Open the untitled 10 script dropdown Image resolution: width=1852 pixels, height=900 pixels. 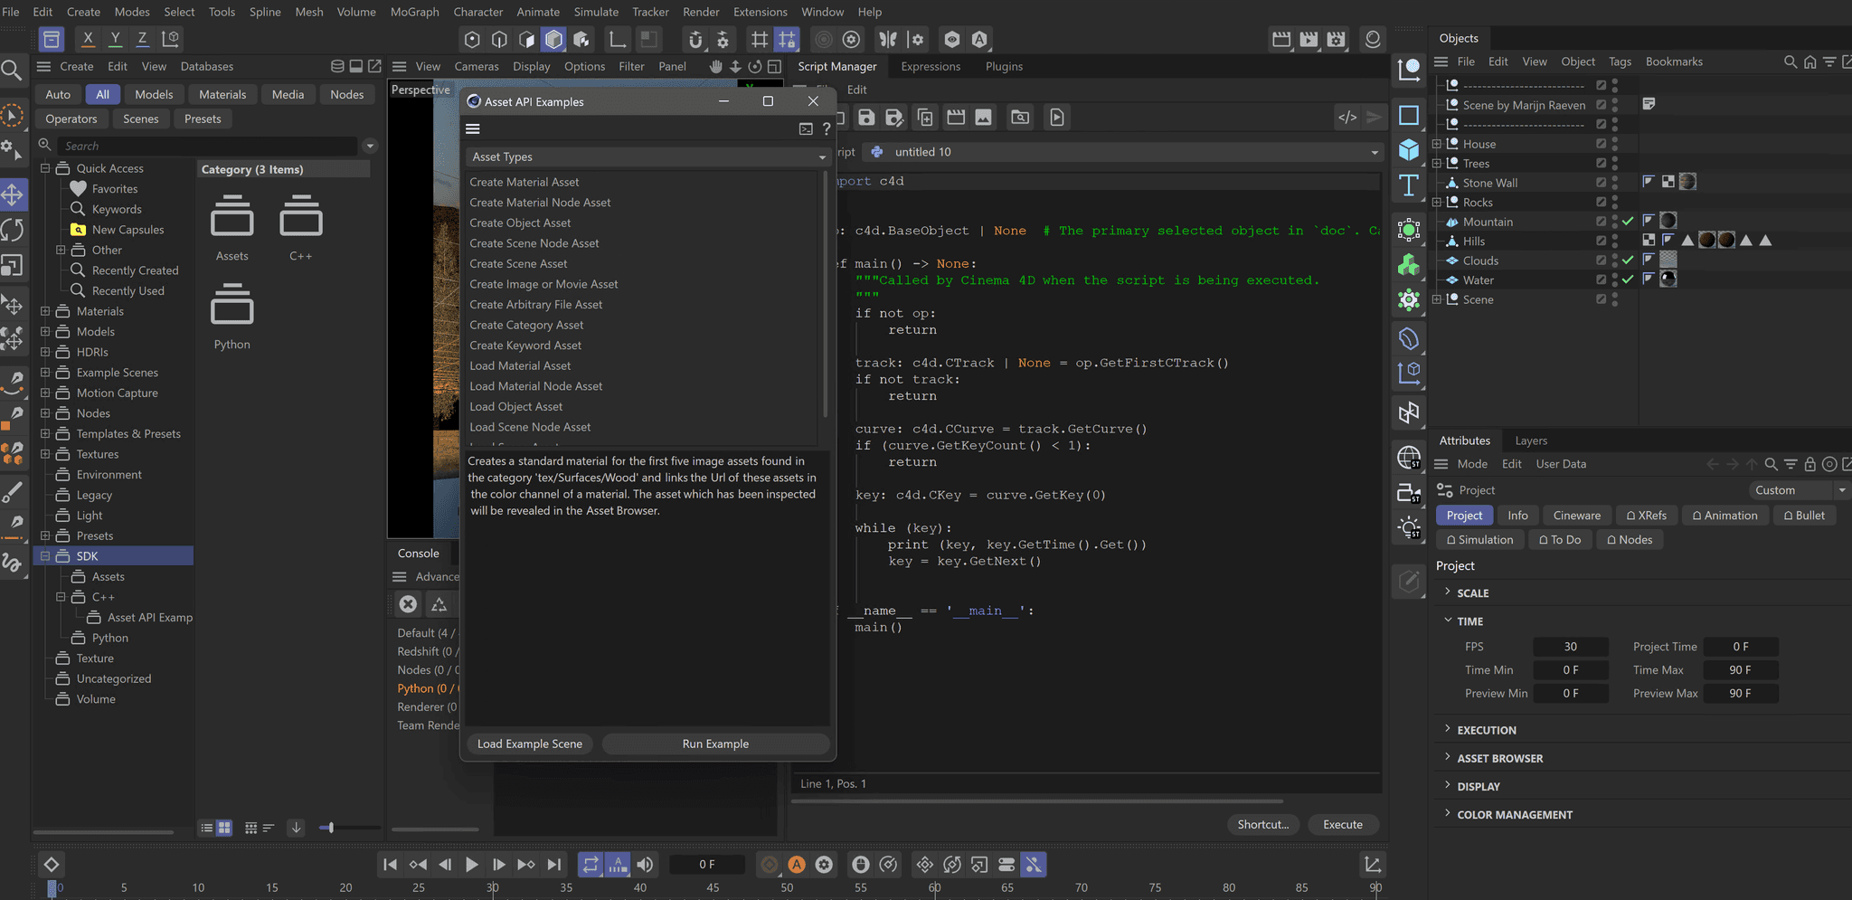click(x=1123, y=152)
